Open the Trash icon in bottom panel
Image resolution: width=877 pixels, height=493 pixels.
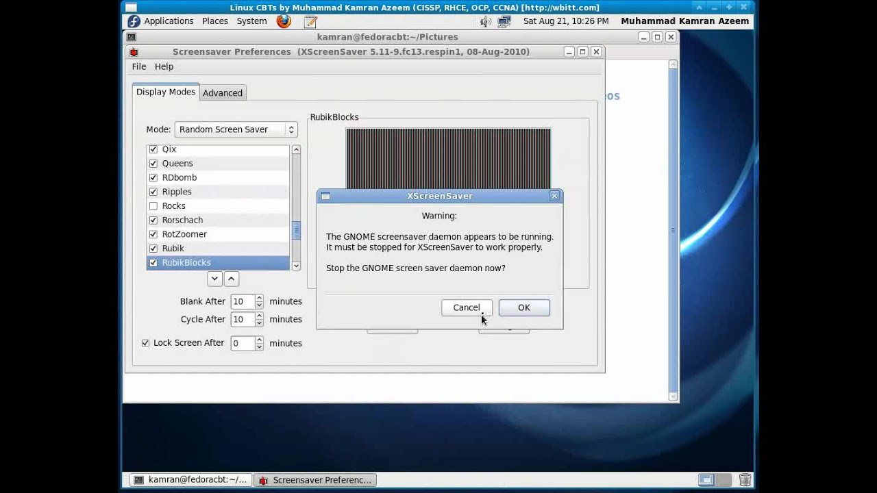[x=745, y=480]
